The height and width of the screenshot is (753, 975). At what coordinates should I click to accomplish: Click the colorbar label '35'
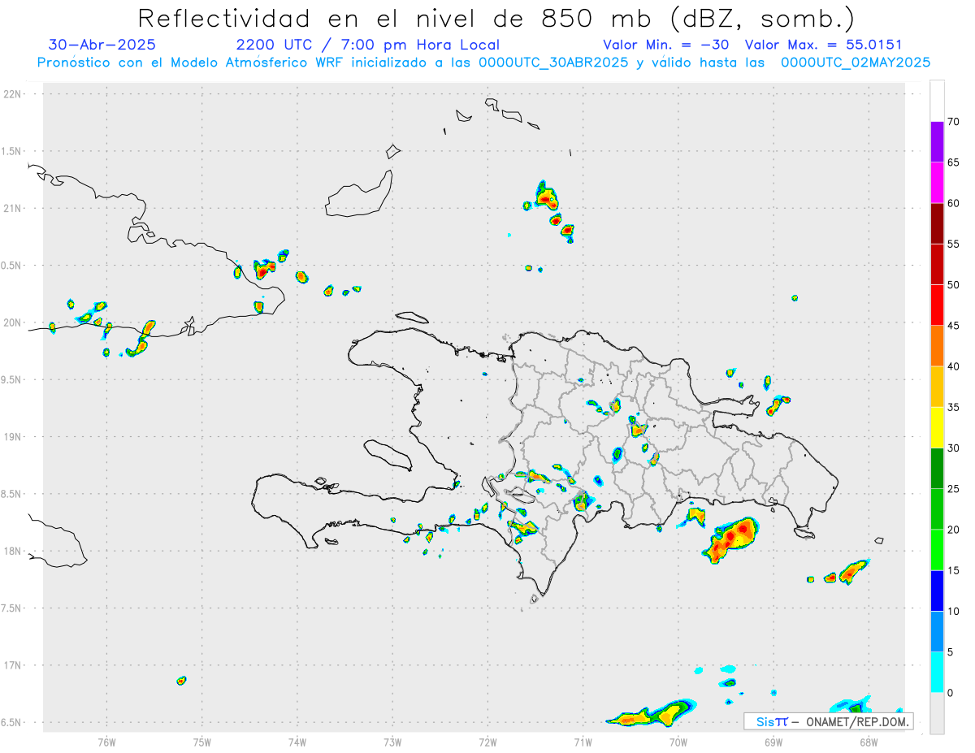(953, 407)
